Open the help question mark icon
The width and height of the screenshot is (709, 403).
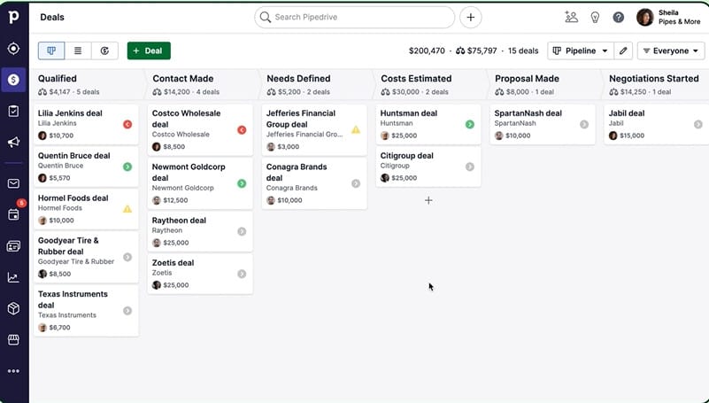click(x=618, y=17)
